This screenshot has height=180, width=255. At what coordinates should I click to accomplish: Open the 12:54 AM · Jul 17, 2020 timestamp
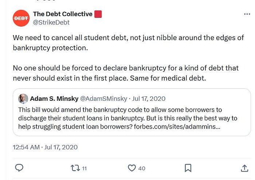pos(45,147)
